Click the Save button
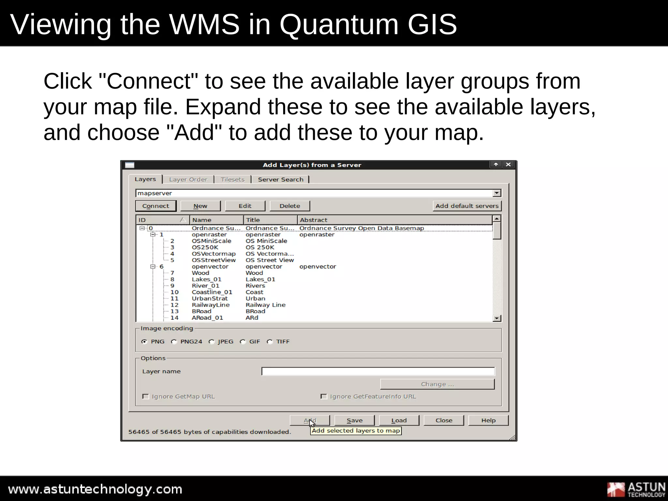The height and width of the screenshot is (501, 668). (x=355, y=420)
